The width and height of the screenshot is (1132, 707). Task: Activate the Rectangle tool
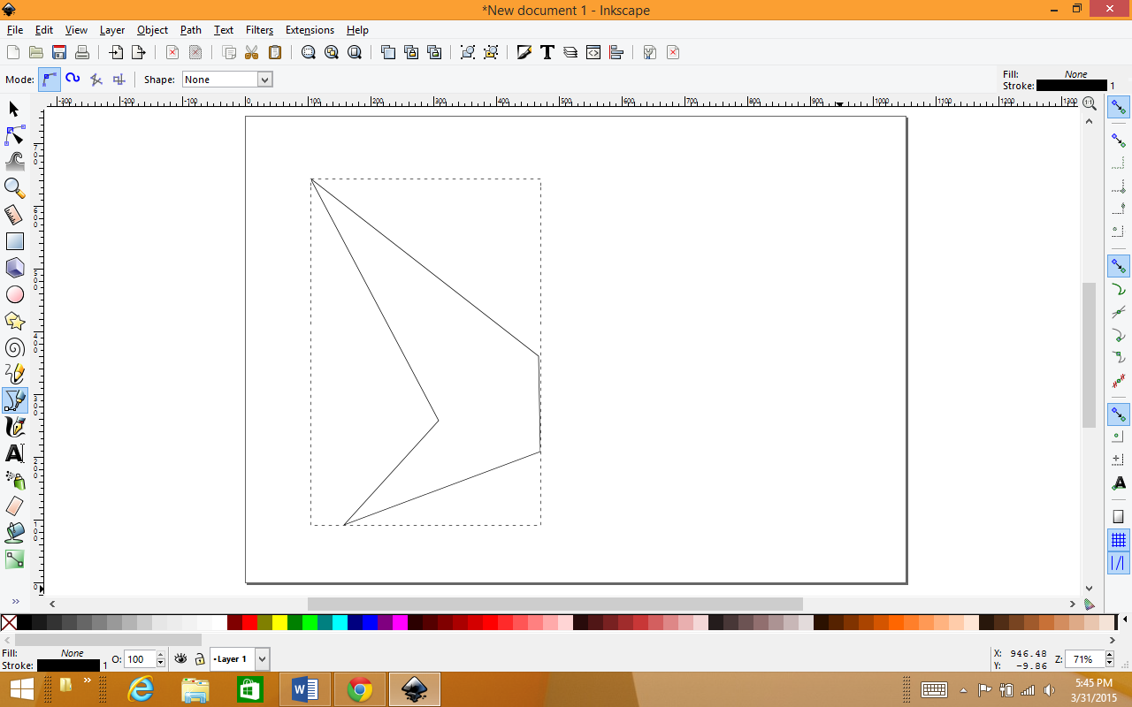[x=14, y=240]
